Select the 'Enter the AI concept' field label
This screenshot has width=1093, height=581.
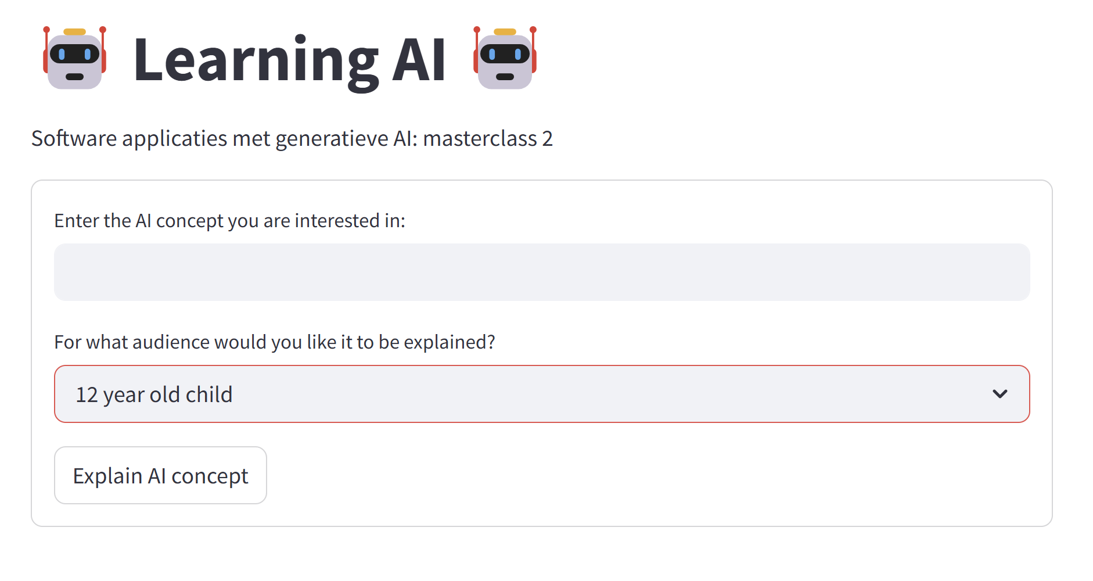[230, 221]
